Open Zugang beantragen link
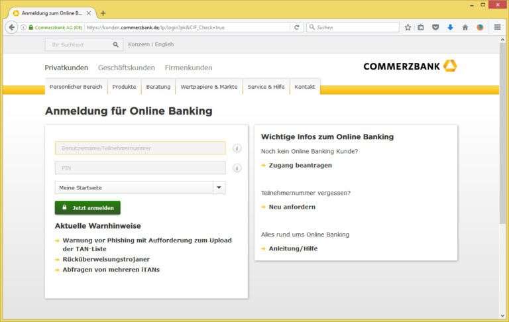Screen dimensions: 509x322 300,166
